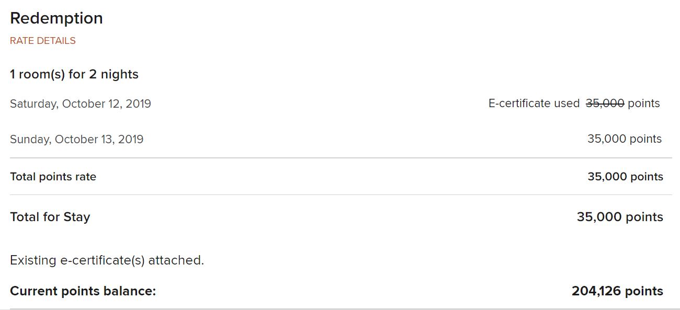Click the word 'points' after struck-through amount

[x=644, y=104]
